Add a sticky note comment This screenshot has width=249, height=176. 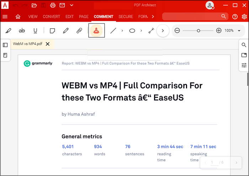point(52,31)
